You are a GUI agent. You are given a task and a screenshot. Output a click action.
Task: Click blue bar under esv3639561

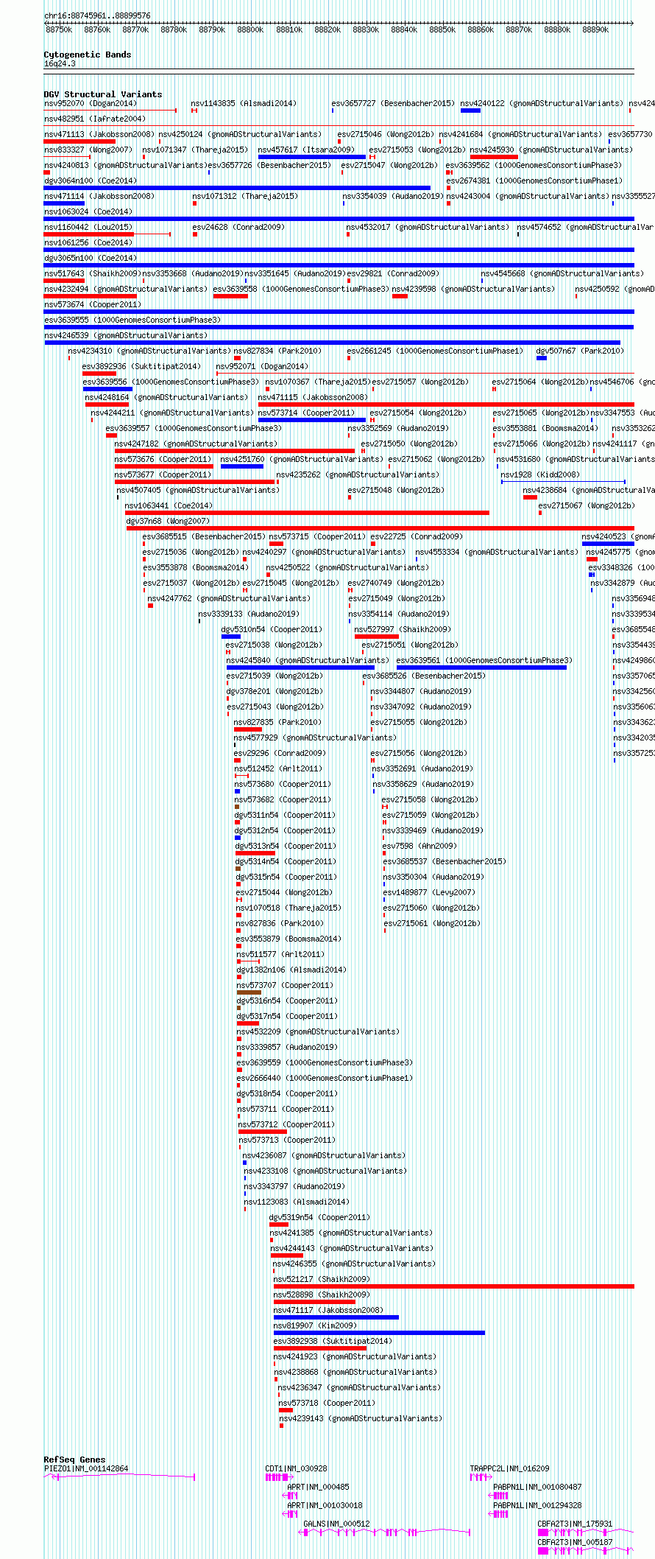coord(481,668)
